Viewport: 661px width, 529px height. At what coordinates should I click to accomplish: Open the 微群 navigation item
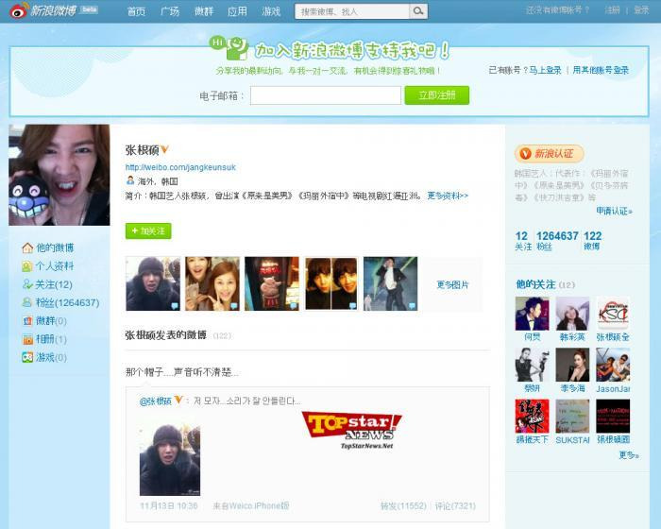pos(204,11)
